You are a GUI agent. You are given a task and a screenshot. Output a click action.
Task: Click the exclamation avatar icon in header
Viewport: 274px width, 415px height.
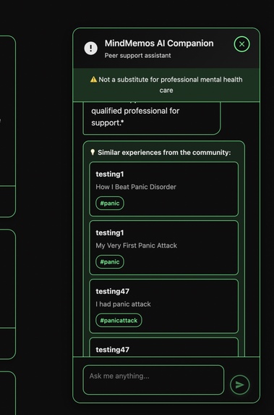91,49
